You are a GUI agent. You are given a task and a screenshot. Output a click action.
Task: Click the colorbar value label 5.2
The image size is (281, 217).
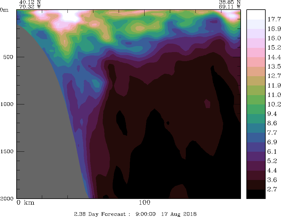(x=272, y=161)
